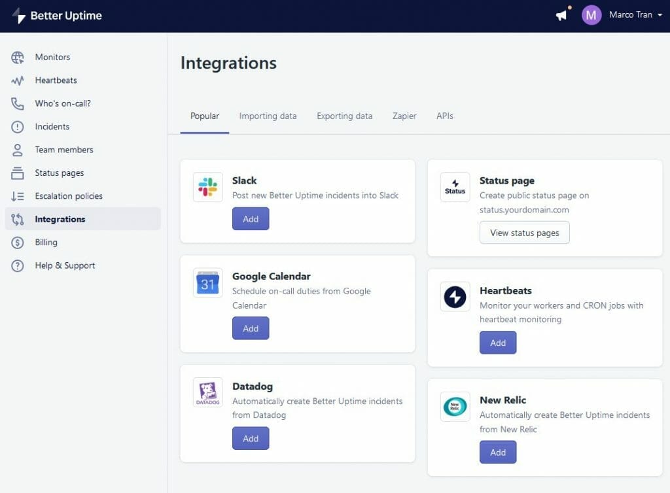Image resolution: width=670 pixels, height=493 pixels.
Task: Open the Zapier tab
Action: (404, 116)
